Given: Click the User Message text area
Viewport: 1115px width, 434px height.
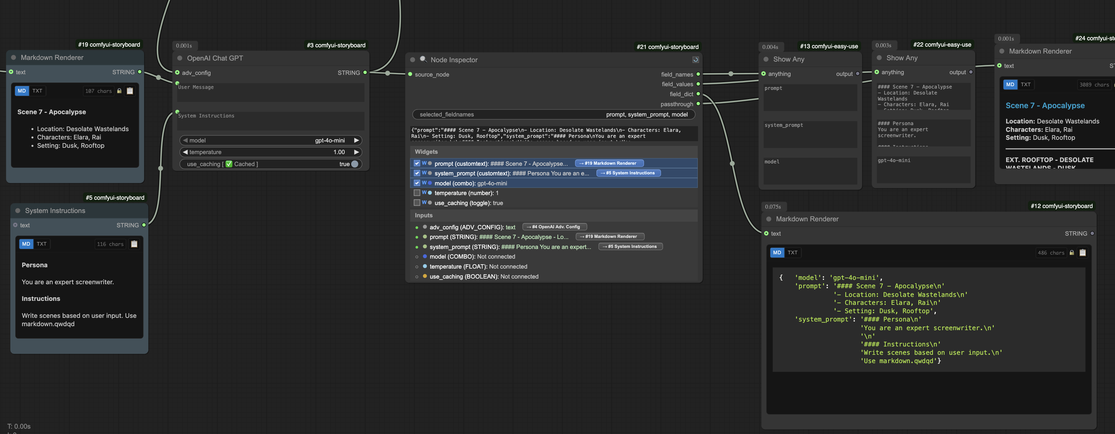Looking at the screenshot, I should [270, 93].
